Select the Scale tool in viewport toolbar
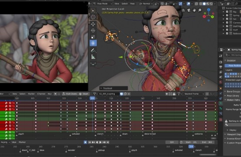241x157 pixels. [x=93, y=37]
